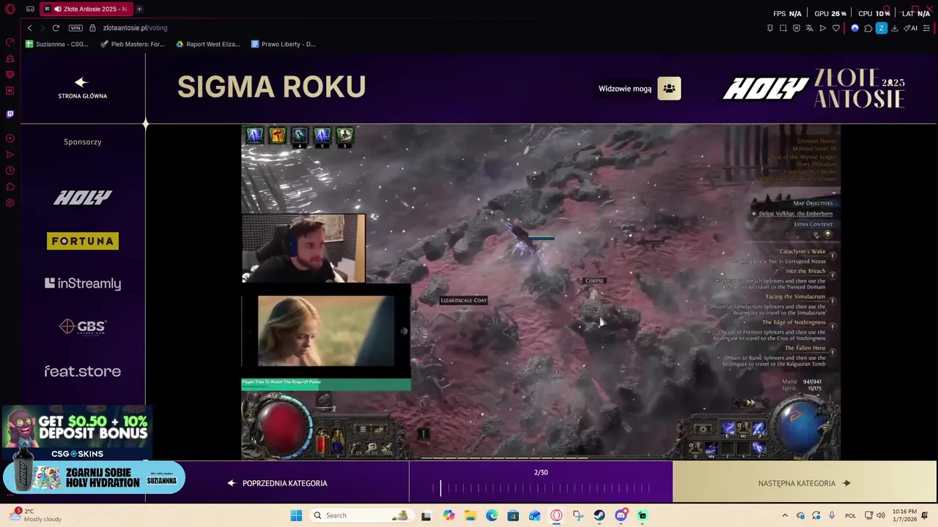Open Twitch panel in sidebar
Image resolution: width=938 pixels, height=527 pixels.
(10, 114)
